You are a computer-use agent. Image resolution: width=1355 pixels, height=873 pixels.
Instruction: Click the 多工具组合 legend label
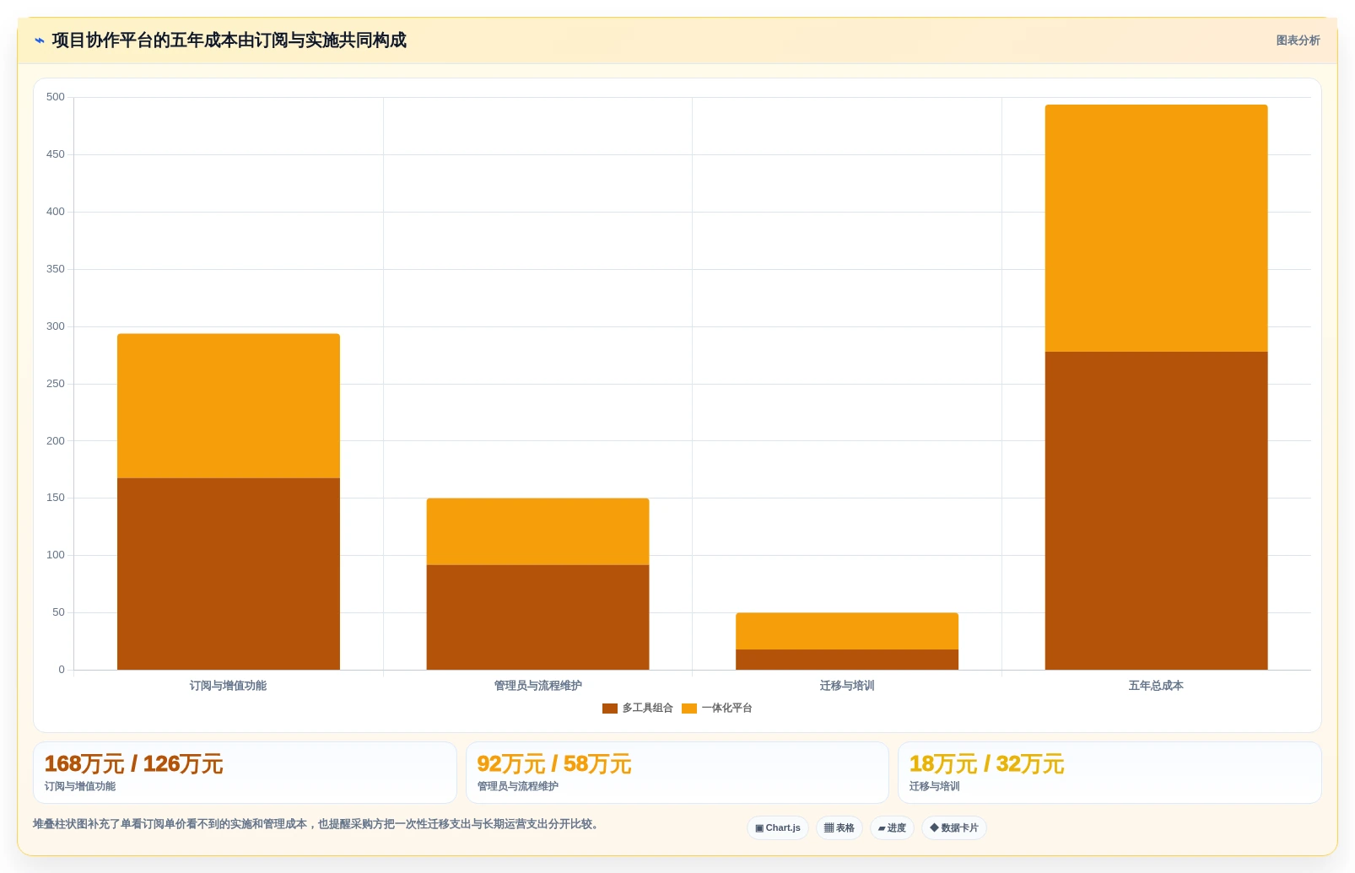click(647, 709)
